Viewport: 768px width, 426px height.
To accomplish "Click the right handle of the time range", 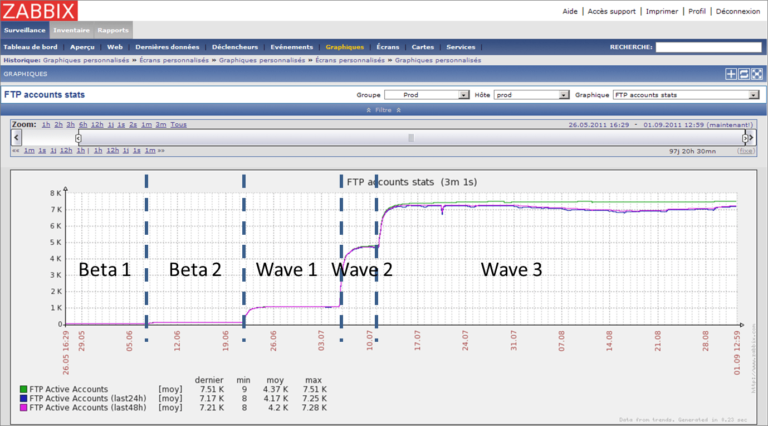I will pos(745,138).
